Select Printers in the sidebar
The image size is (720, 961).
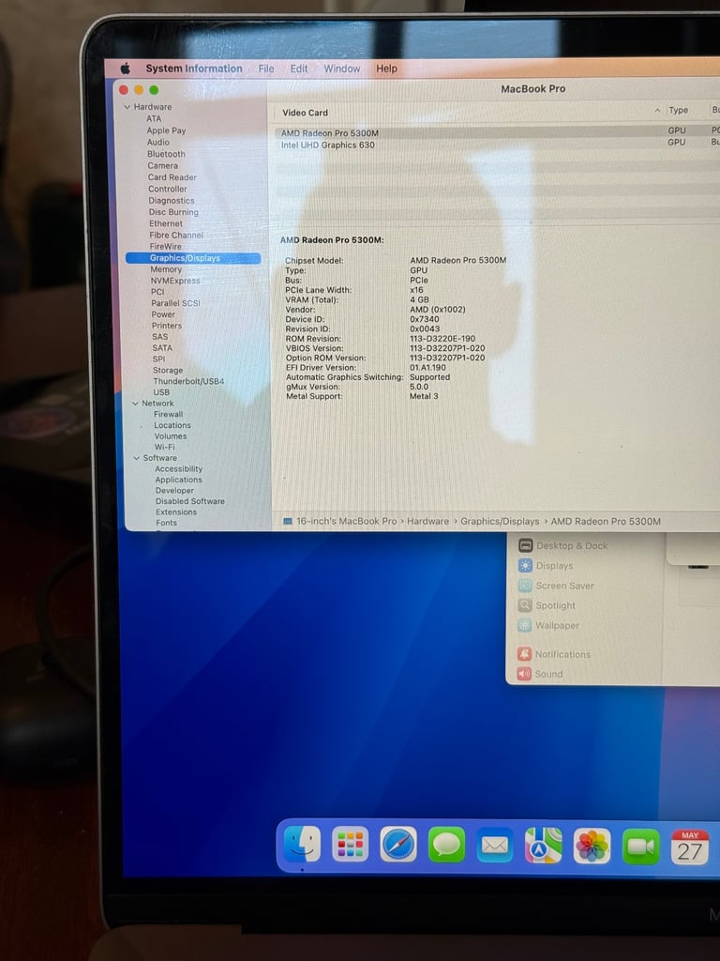[x=167, y=326]
